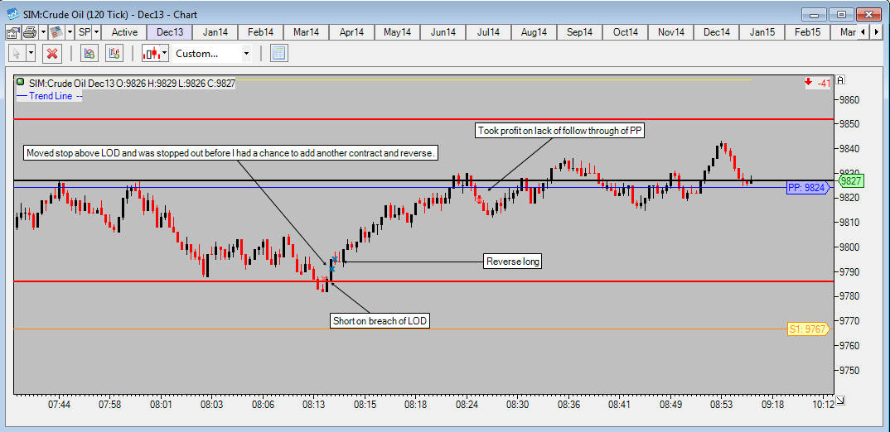
Task: Click the 'Moved stop above LOD' annotation
Action: pos(231,153)
